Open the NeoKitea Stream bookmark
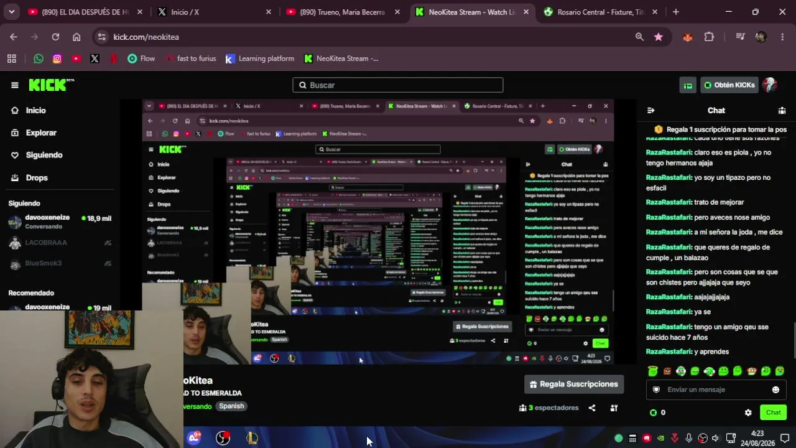 (x=341, y=58)
